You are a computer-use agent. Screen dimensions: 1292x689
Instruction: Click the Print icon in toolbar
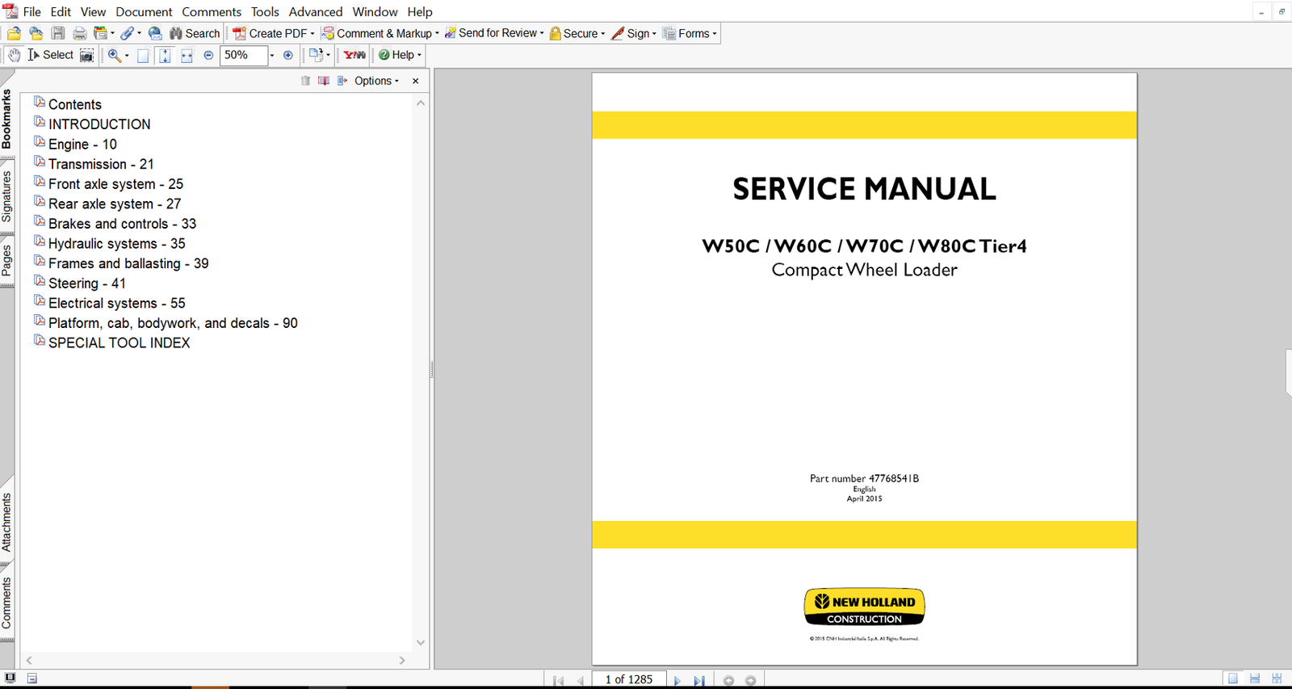[x=79, y=33]
